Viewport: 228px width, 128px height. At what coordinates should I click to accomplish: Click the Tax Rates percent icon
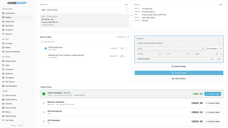(3, 120)
